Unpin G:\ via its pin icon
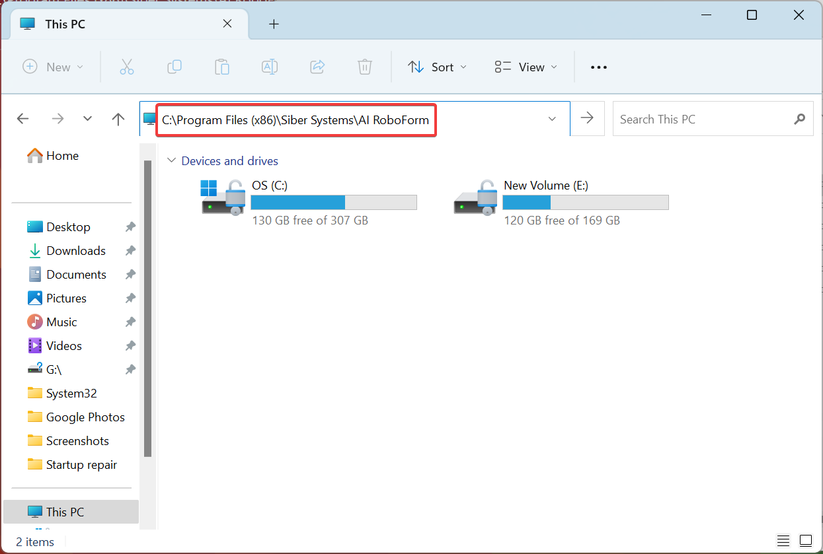The image size is (823, 554). pyautogui.click(x=130, y=369)
